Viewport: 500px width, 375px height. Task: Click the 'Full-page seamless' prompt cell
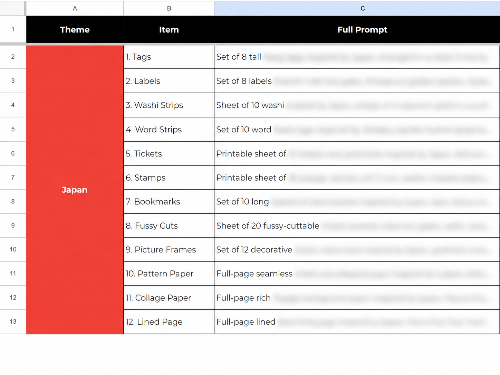(357, 273)
